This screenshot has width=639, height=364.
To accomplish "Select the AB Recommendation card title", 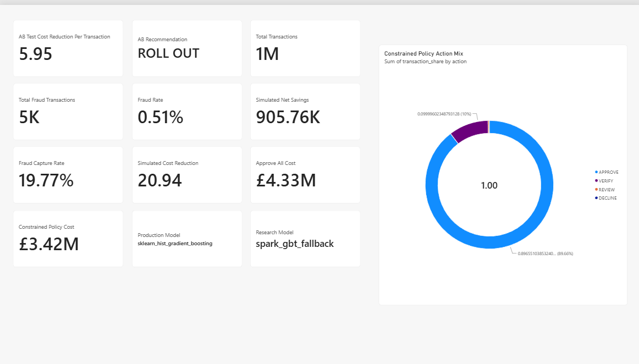I will pos(162,40).
